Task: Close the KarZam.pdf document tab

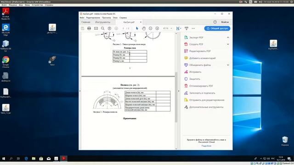Action: tap(141, 22)
